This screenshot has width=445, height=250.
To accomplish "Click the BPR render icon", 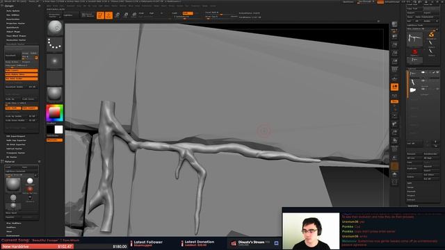I will coord(394,25).
